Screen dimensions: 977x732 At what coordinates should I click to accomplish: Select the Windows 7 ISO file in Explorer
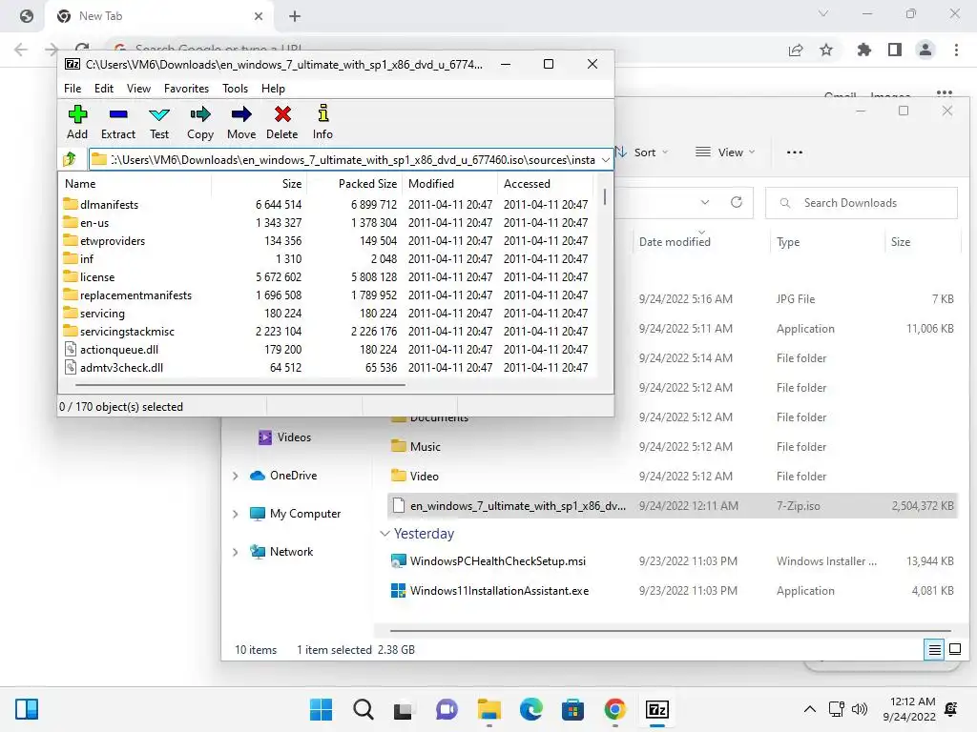click(x=672, y=506)
